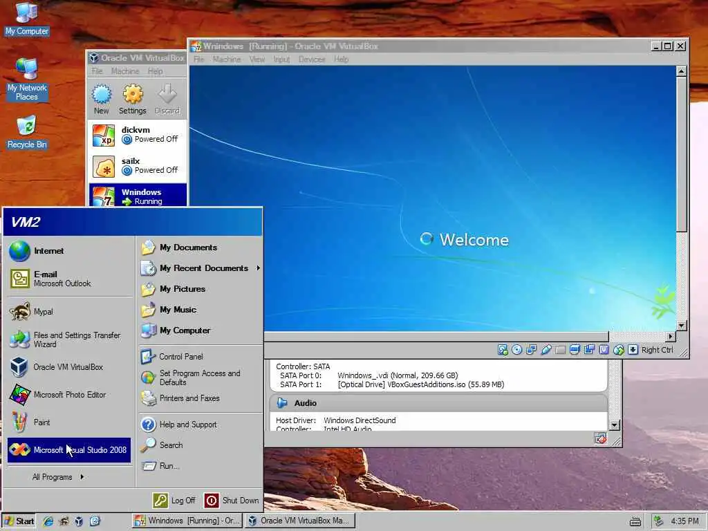Open Internet from Start menu
708x531 pixels.
pyautogui.click(x=69, y=251)
